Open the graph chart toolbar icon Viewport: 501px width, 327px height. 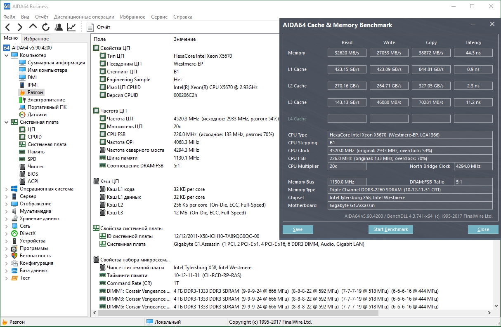71,27
